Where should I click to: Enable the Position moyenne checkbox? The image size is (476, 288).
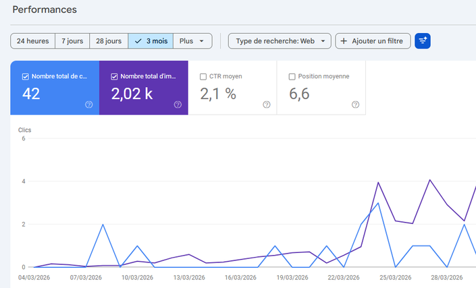pyautogui.click(x=292, y=76)
